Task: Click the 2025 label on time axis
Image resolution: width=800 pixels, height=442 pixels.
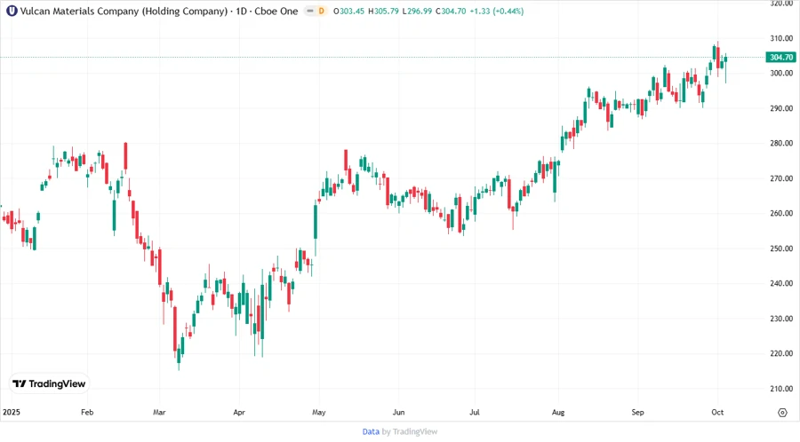Action: (12, 413)
